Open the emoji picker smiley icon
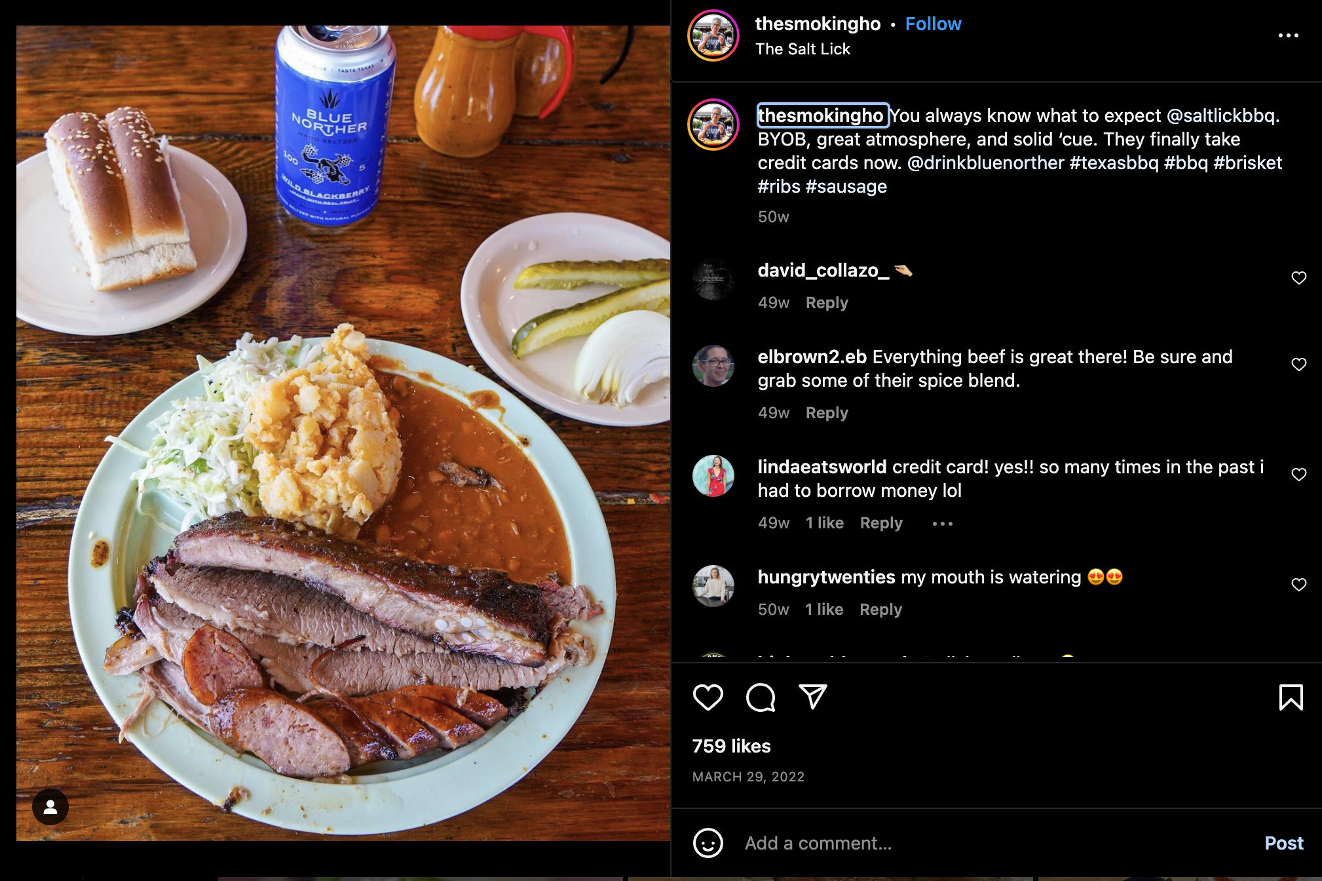1322x881 pixels. click(708, 843)
